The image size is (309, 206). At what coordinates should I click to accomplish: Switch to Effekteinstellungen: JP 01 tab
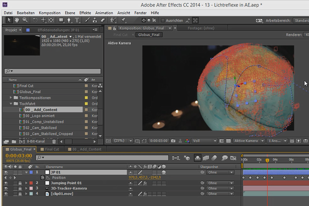tap(58, 30)
